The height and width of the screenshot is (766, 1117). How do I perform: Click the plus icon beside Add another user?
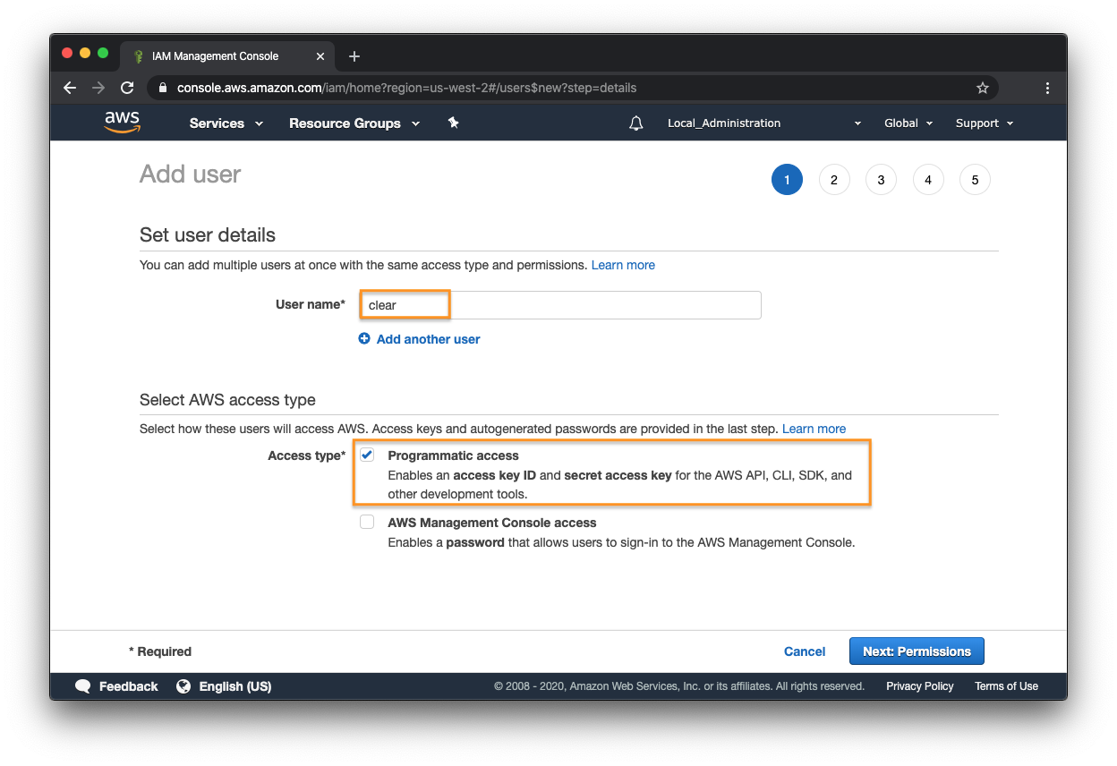click(364, 339)
